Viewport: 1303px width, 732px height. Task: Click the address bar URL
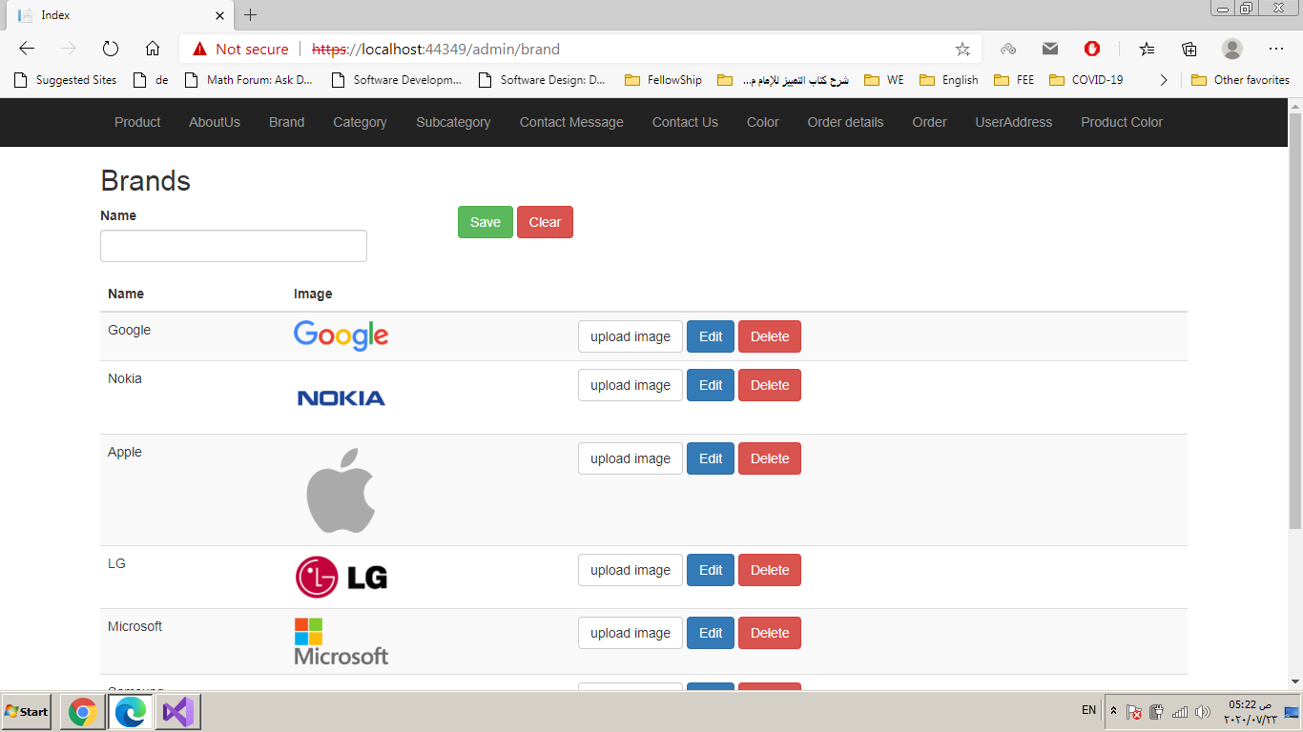coord(436,49)
